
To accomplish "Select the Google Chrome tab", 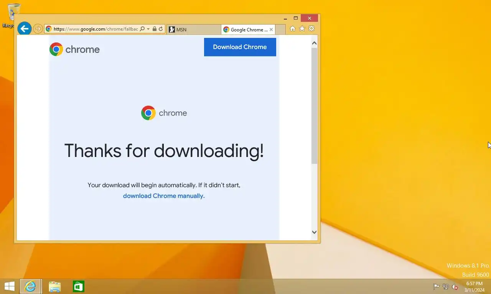I will (x=249, y=29).
